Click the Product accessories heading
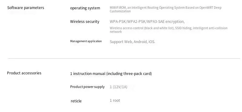Viewport: 242px width, 112px height. pyautogui.click(x=24, y=73)
